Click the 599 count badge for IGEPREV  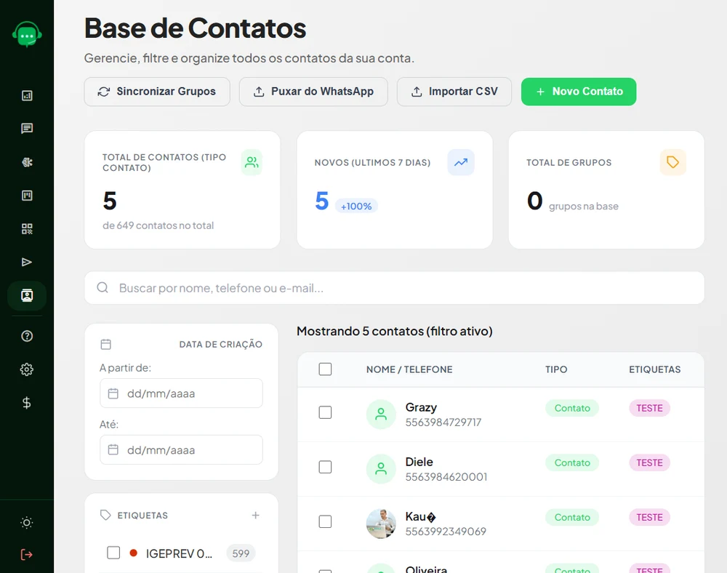(241, 553)
